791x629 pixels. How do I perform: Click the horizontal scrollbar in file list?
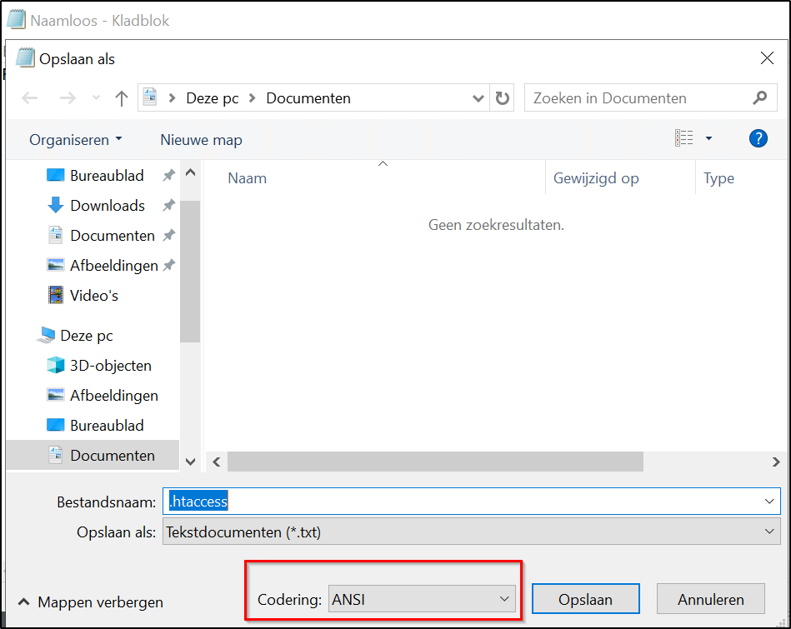click(x=435, y=462)
